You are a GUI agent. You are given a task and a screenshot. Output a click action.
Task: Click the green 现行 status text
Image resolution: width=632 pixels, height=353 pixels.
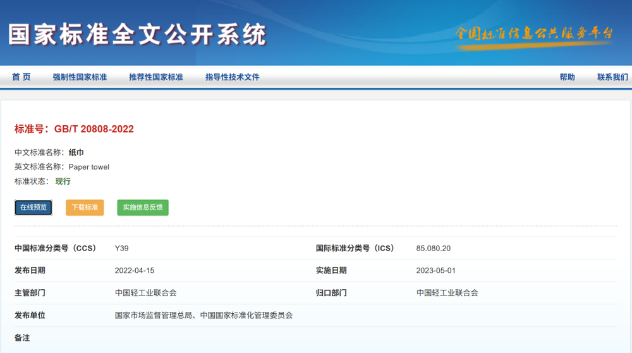(63, 182)
